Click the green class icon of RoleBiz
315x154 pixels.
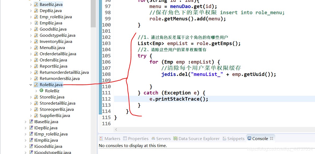click(x=42, y=91)
